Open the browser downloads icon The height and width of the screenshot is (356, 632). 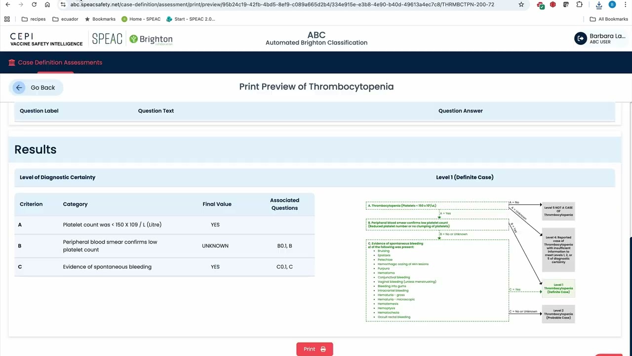pos(599,5)
